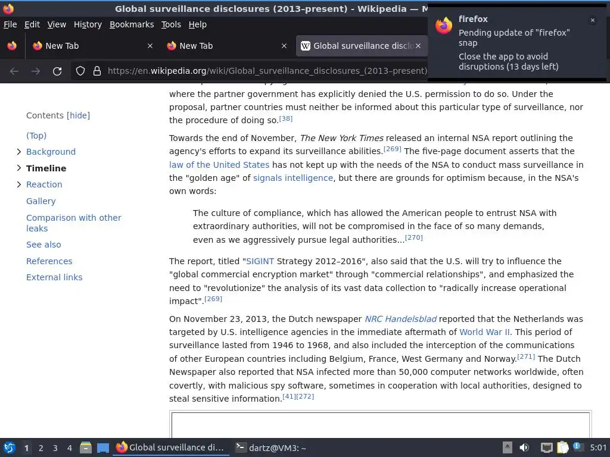Open the file manager from the taskbar
This screenshot has width=610, height=457.
[x=86, y=447]
